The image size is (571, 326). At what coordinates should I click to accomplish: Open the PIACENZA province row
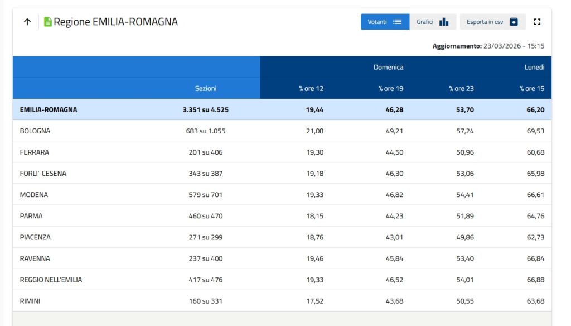[x=35, y=237]
